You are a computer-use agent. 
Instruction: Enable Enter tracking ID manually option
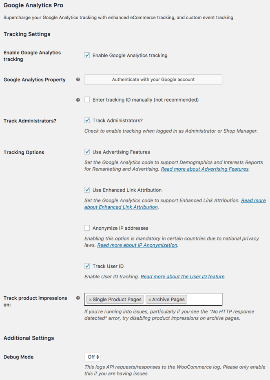87,99
